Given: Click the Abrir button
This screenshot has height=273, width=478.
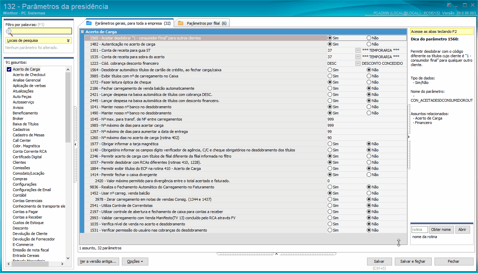Looking at the screenshot, I should tap(462, 229).
